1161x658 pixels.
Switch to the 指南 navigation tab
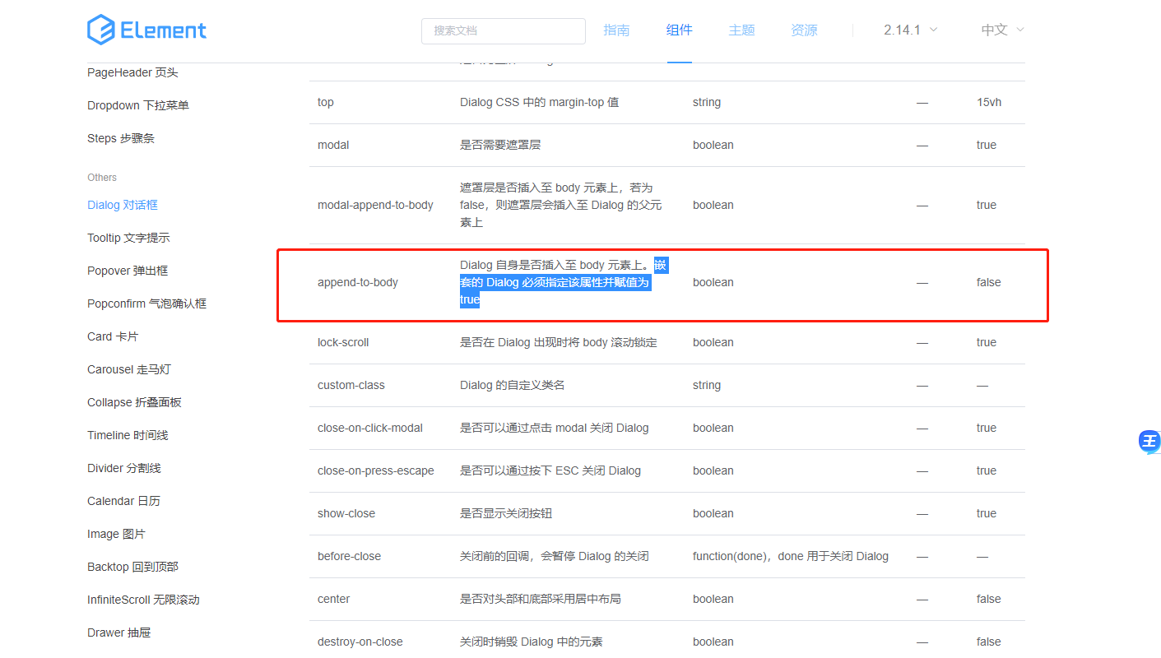click(616, 30)
